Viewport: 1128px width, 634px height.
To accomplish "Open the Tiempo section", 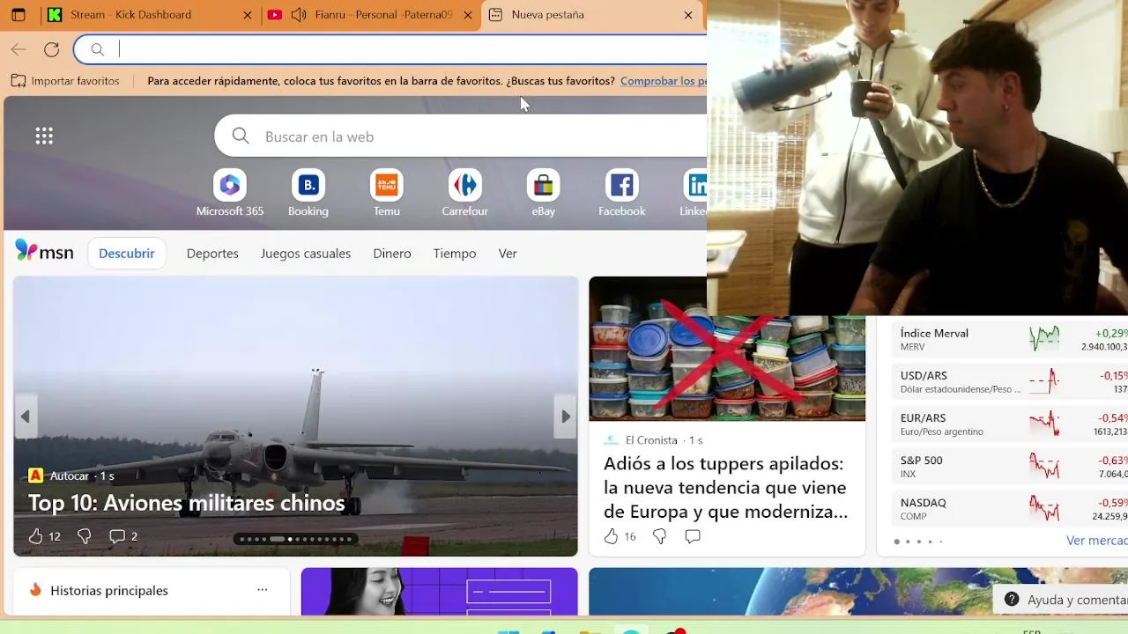I will pyautogui.click(x=455, y=254).
